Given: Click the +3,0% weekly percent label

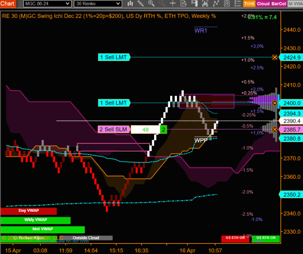Looking at the screenshot, I should coord(257,46).
